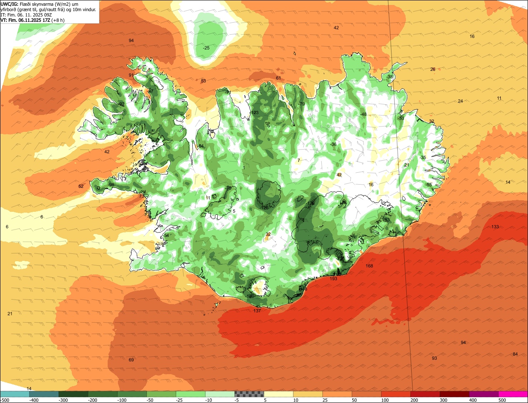Screen dimensions: 528x403
Task: Click the '168' value off the southeast coast
Action: click(x=369, y=266)
